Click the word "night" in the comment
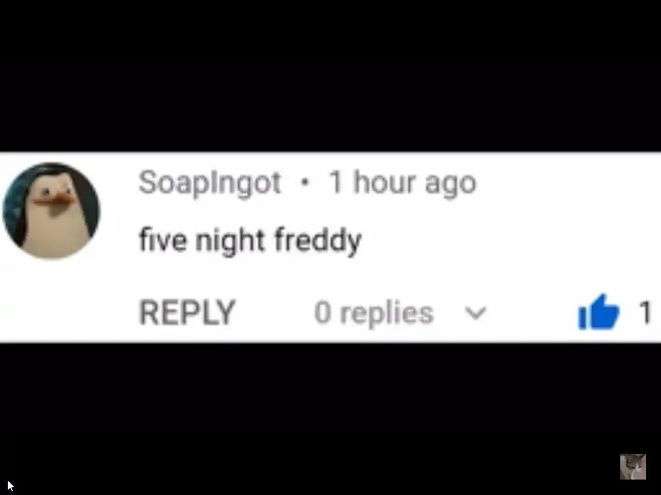The height and width of the screenshot is (495, 661). coord(230,241)
